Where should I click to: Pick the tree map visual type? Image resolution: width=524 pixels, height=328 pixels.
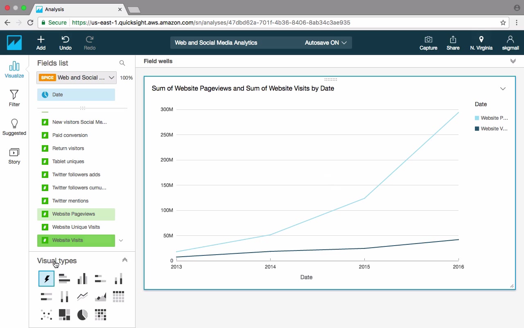click(64, 314)
